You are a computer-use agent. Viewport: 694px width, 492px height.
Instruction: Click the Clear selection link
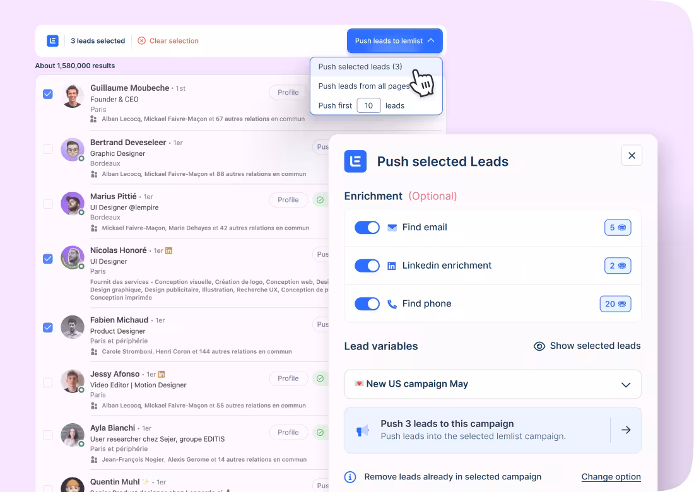click(x=168, y=41)
